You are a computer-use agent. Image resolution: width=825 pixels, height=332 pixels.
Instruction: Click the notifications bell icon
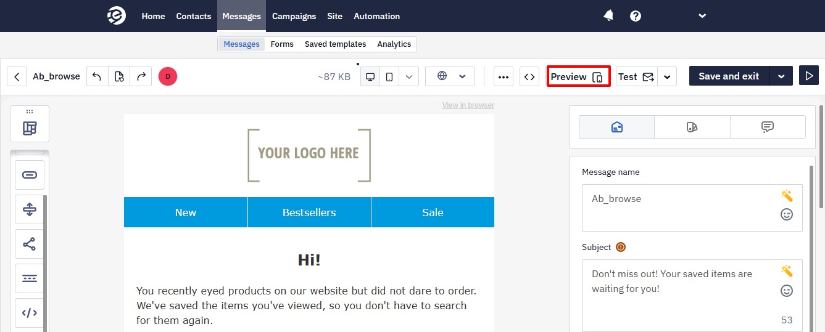[x=608, y=16]
